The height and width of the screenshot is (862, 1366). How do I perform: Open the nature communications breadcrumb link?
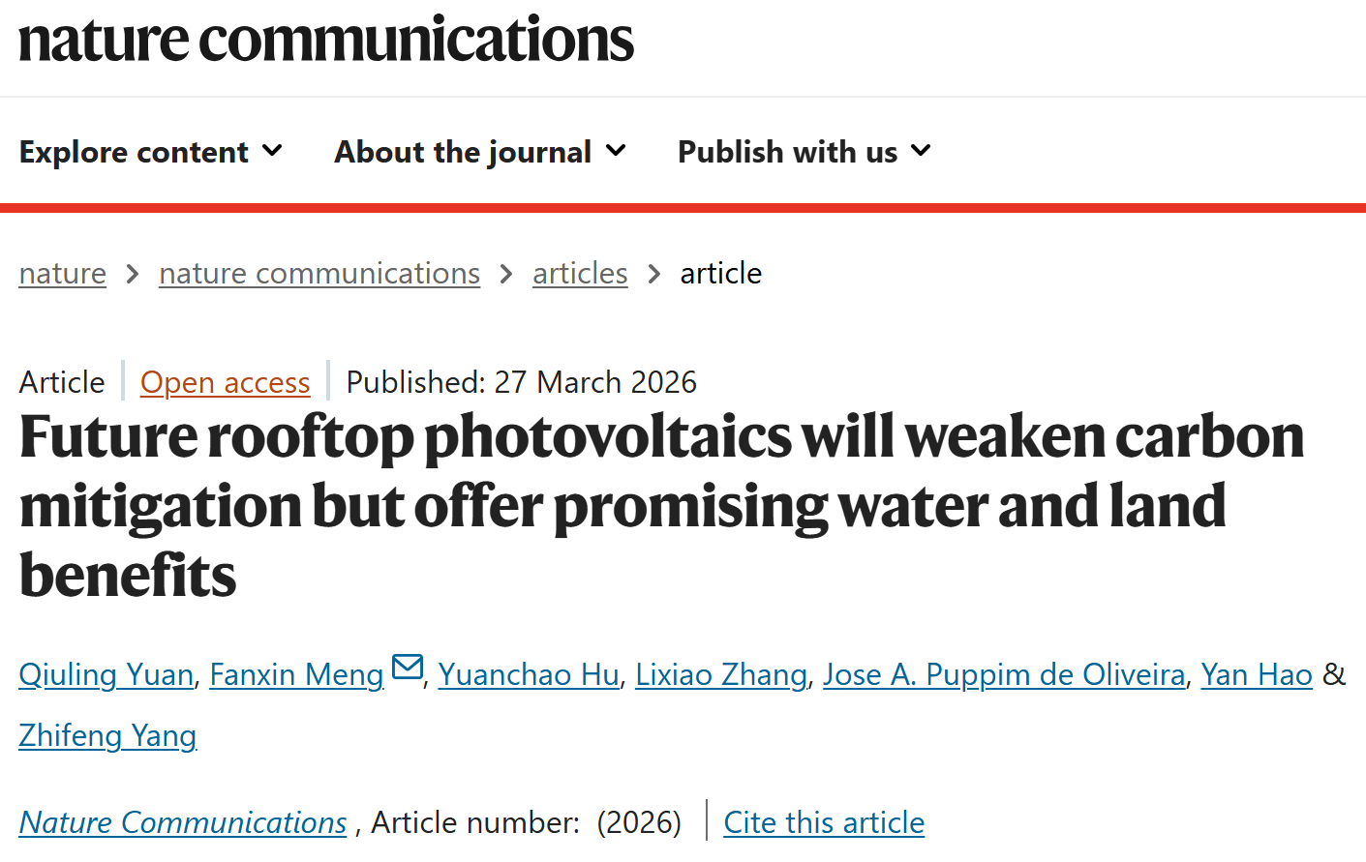tap(319, 274)
